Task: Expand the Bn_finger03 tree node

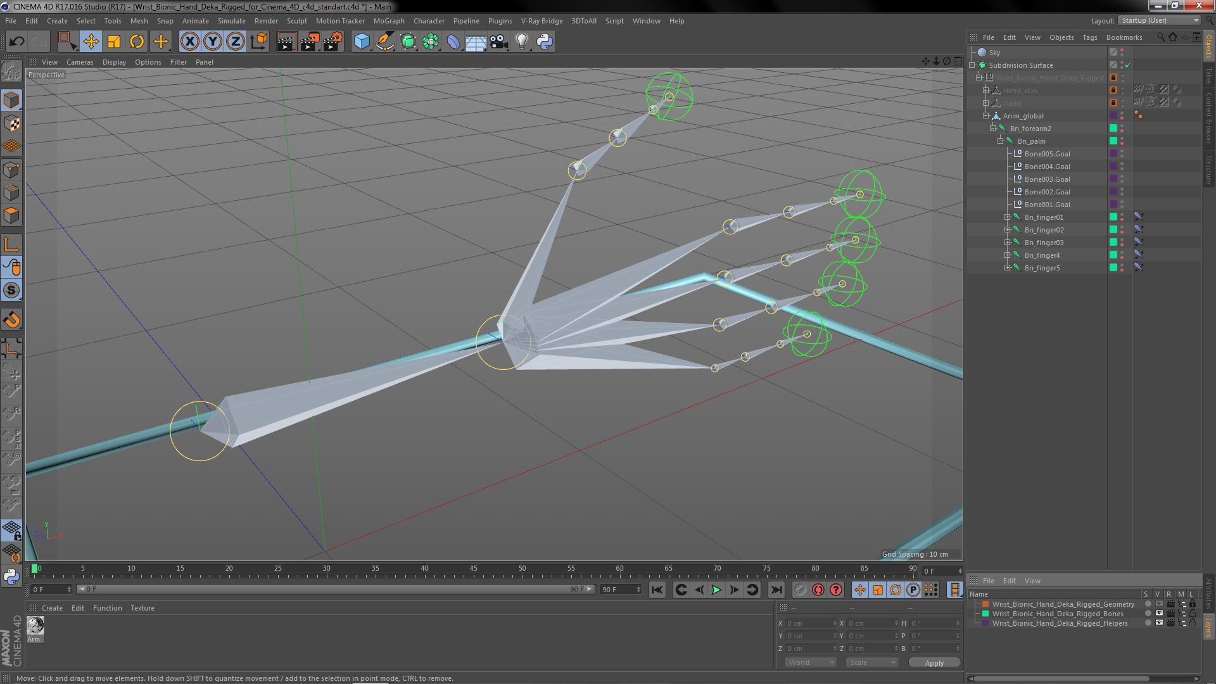Action: point(1007,243)
